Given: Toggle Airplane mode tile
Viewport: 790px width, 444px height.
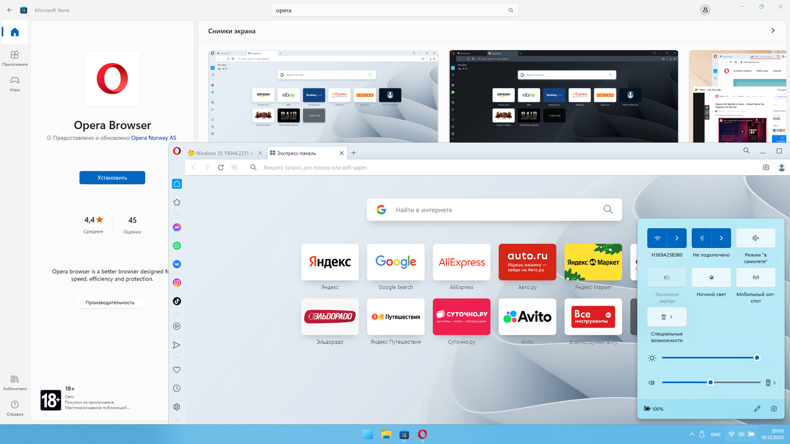Looking at the screenshot, I should (x=755, y=238).
